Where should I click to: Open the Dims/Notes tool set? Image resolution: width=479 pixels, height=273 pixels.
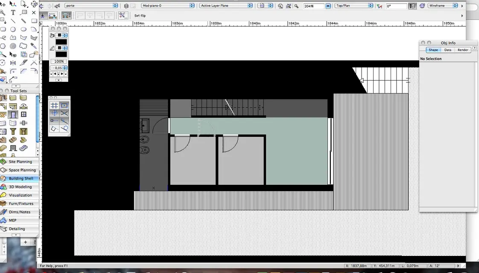19,212
